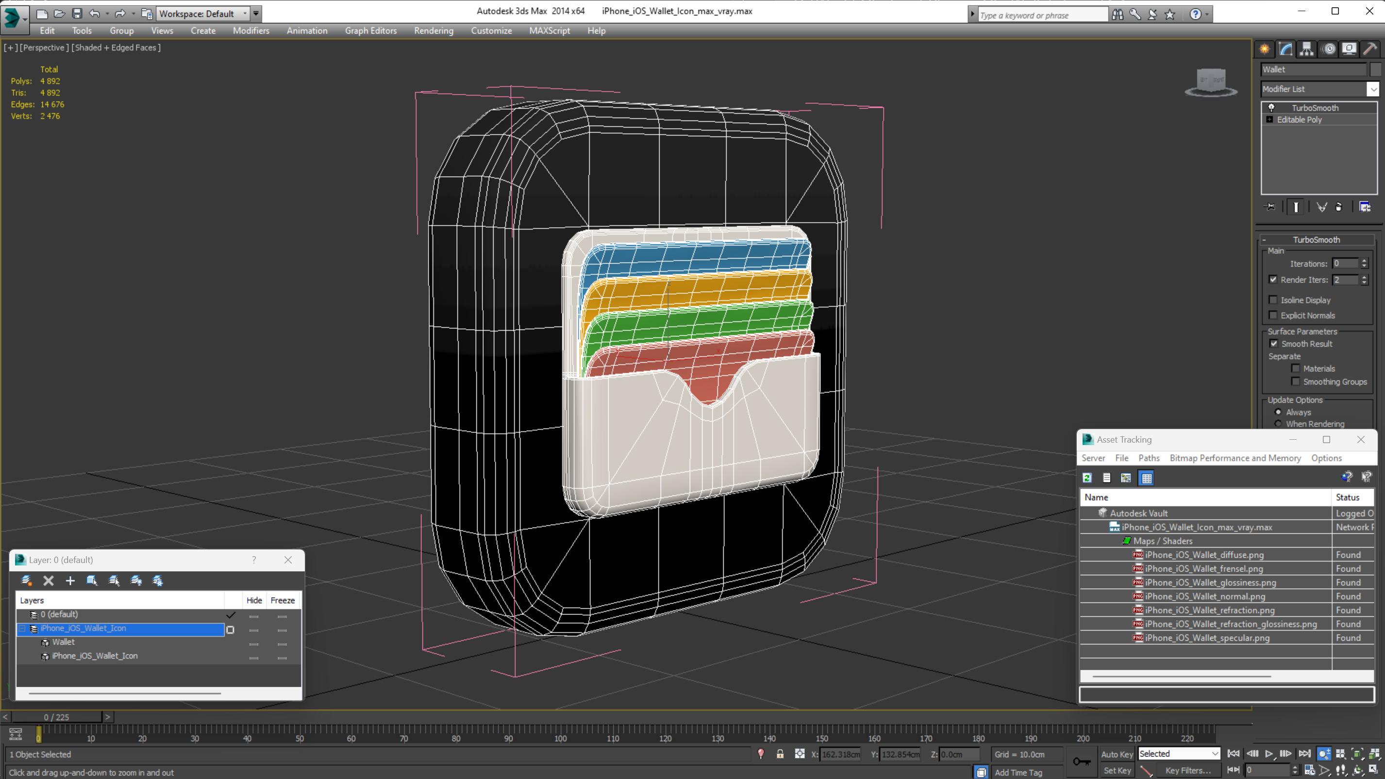
Task: Click Table View icon in Asset Tracking
Action: (1146, 478)
